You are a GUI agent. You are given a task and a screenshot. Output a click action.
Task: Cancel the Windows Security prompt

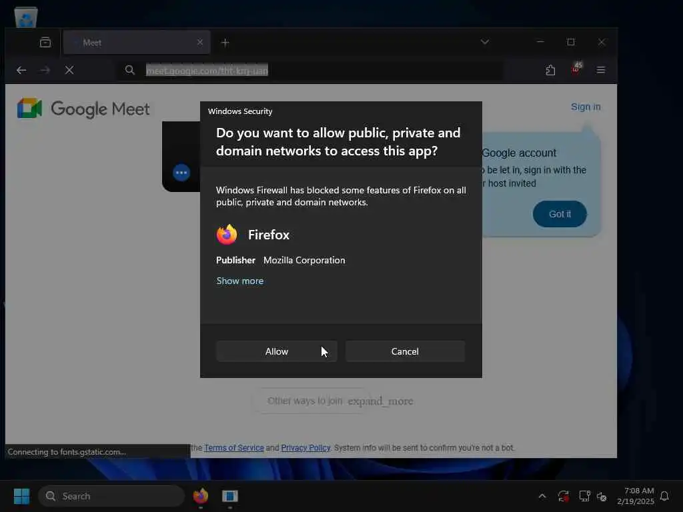pyautogui.click(x=405, y=351)
